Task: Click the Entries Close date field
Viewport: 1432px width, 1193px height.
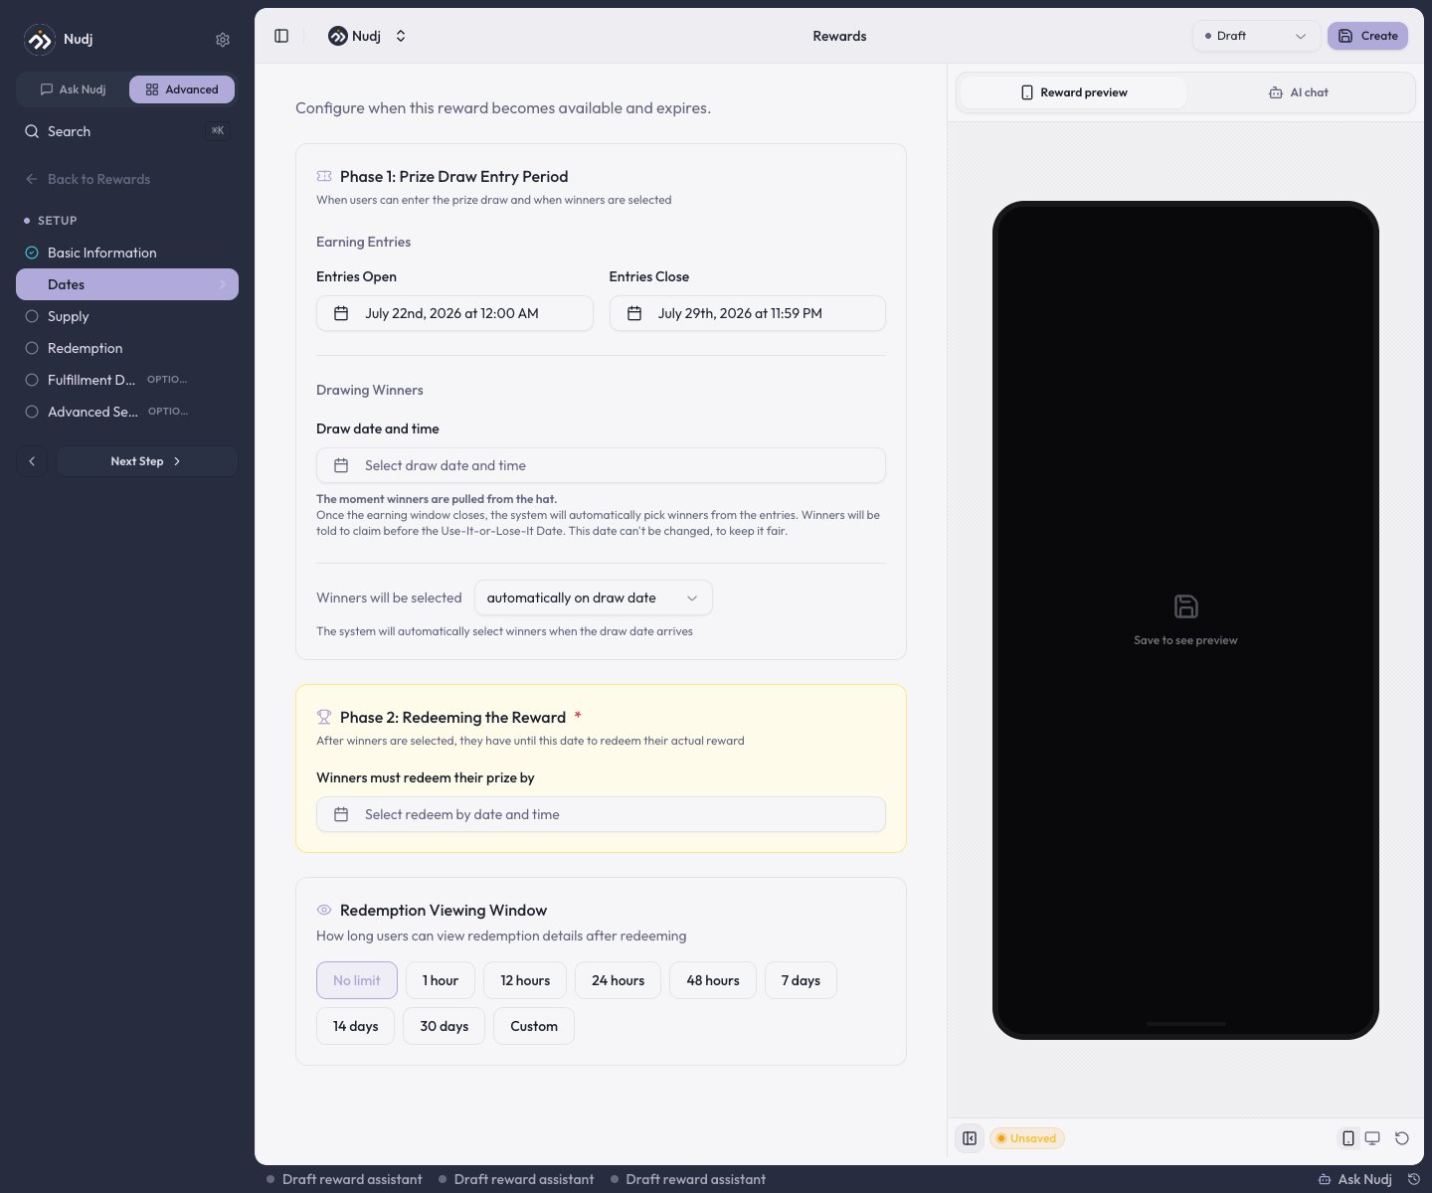Action: tap(747, 313)
